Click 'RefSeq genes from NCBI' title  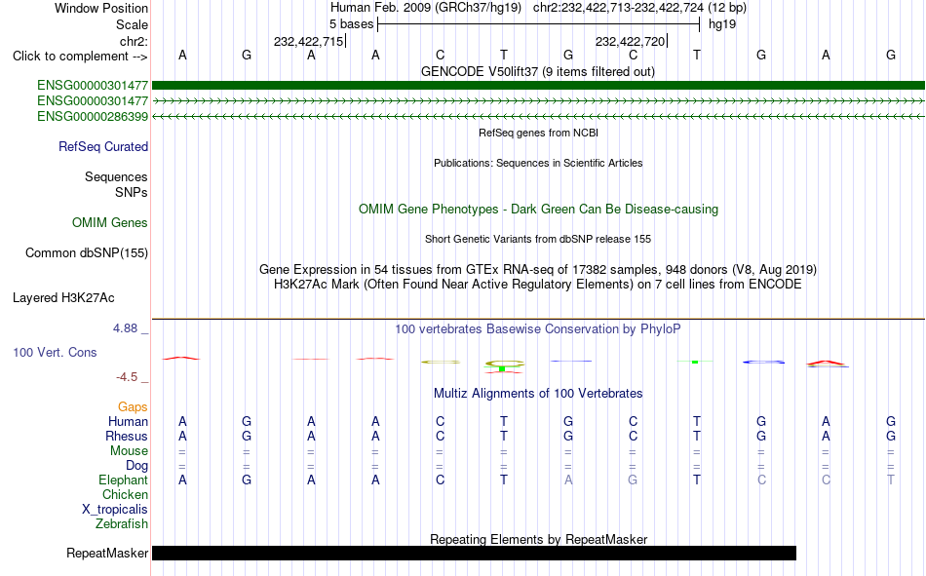tap(539, 133)
